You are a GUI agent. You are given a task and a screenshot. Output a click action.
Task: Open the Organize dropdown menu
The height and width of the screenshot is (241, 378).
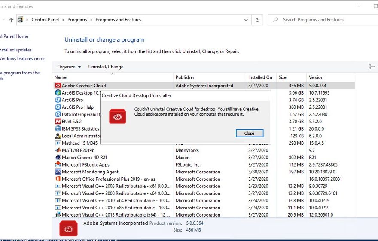[69, 67]
